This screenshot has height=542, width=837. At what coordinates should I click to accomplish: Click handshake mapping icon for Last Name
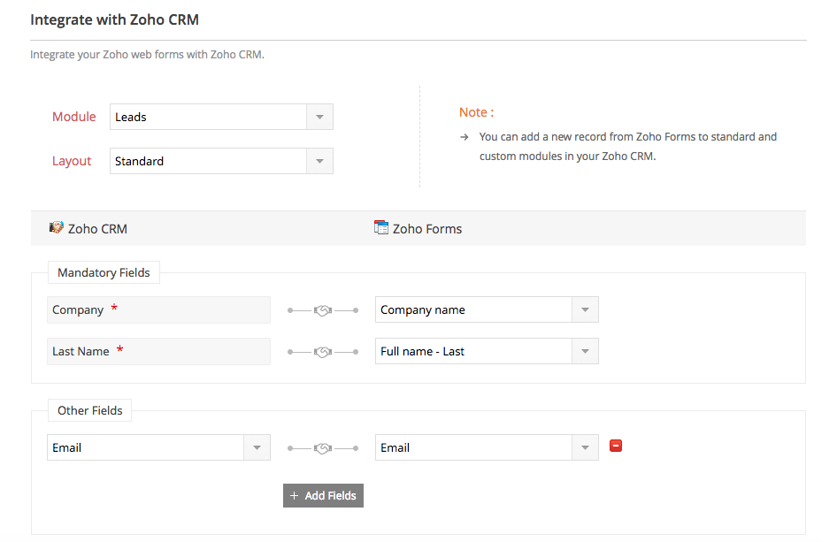tap(323, 352)
